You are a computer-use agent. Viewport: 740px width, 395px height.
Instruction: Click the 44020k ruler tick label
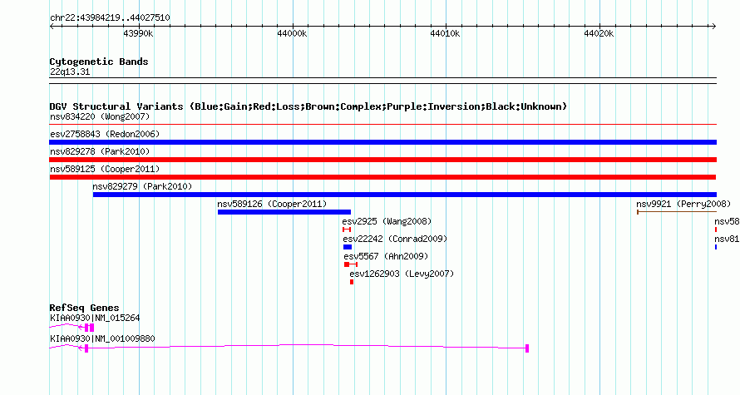coord(599,33)
